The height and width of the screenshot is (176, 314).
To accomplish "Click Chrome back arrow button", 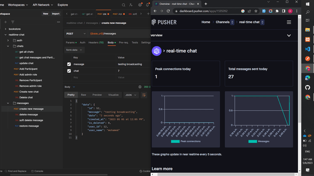I will coord(155,11).
